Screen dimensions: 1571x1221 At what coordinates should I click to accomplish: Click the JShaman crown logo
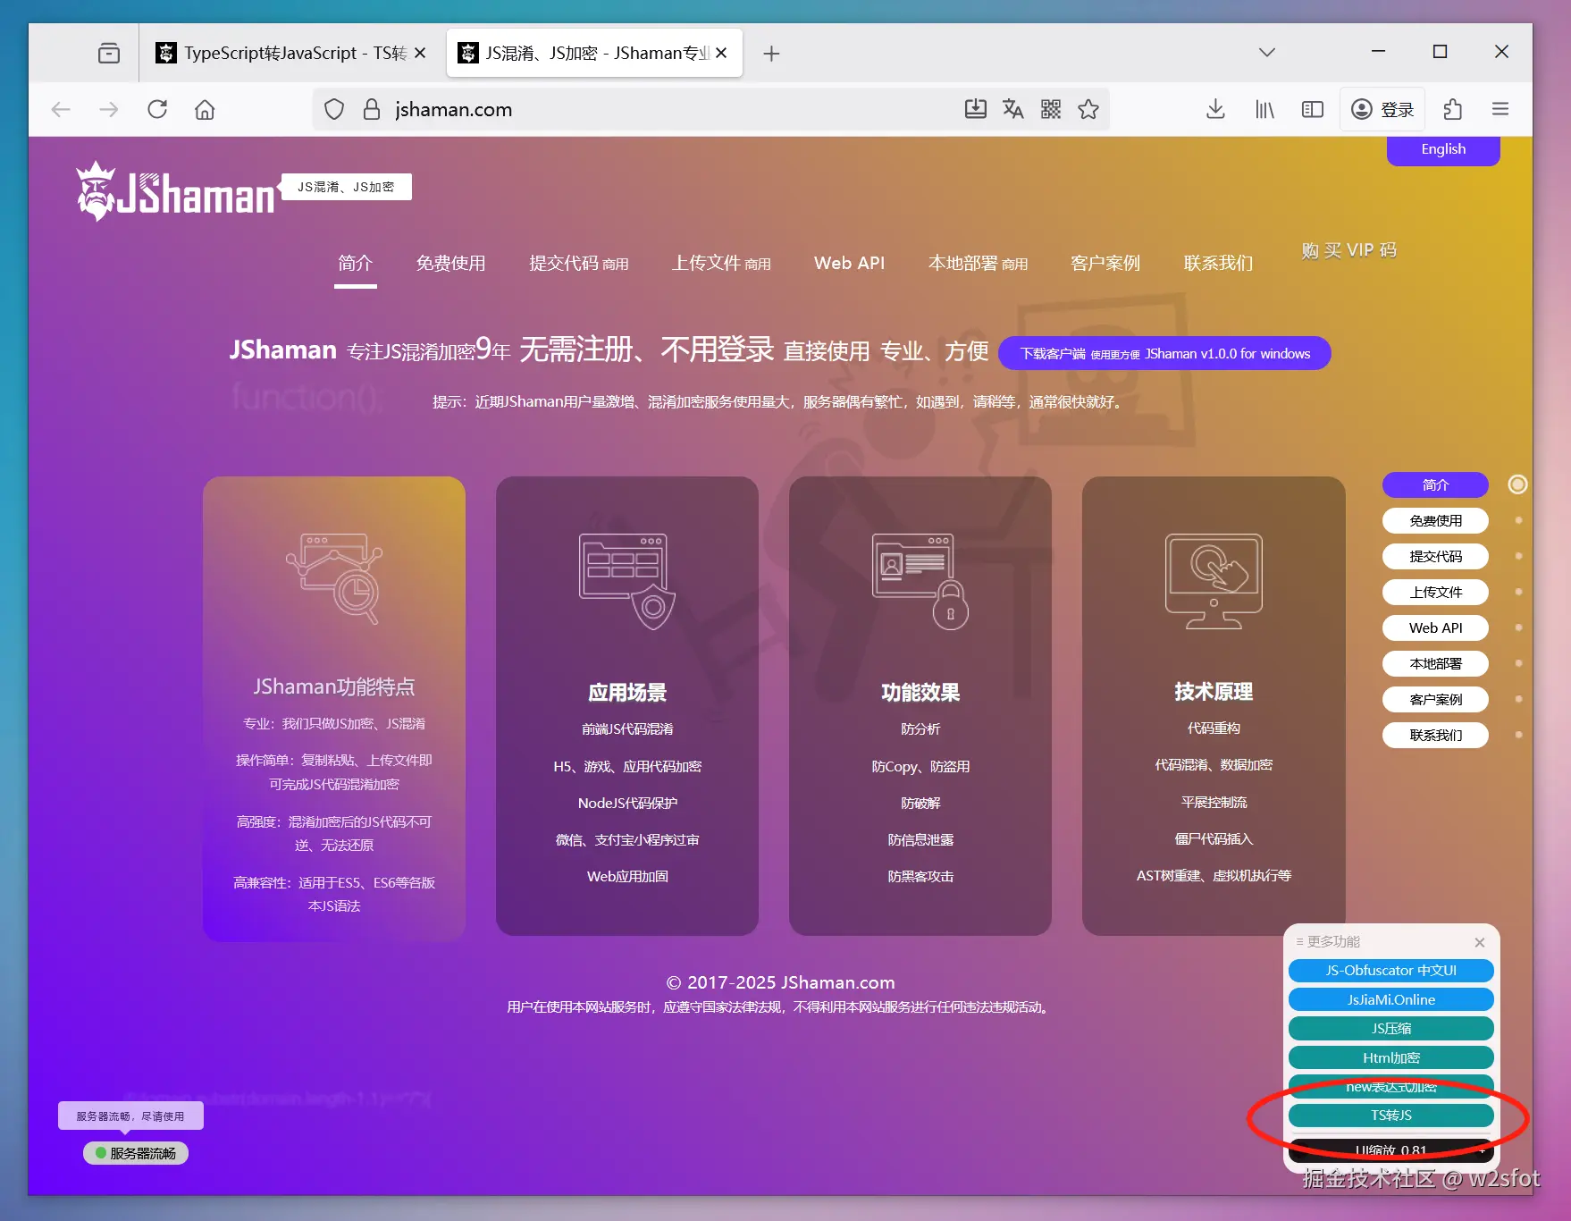pos(175,189)
